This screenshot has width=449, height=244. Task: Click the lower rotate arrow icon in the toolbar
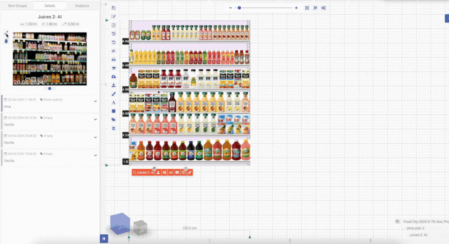coord(114,42)
